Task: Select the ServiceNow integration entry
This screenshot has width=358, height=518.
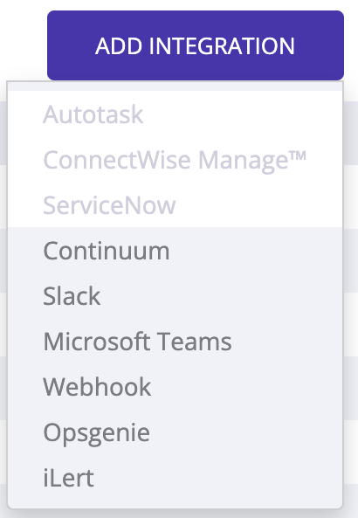Action: coord(175,205)
